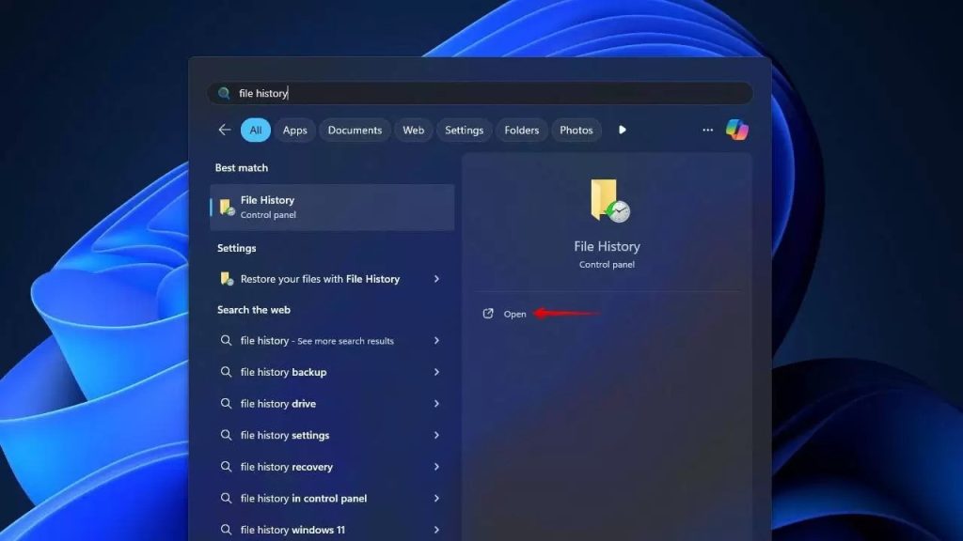Expand Restore your files with File History
Screen dimensions: 963x541
coord(437,278)
